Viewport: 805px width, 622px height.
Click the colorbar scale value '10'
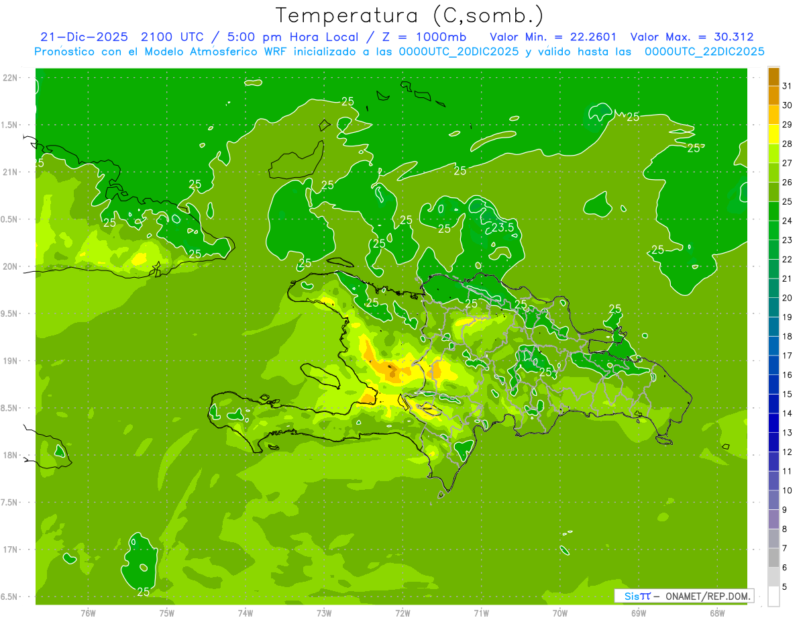(x=788, y=490)
